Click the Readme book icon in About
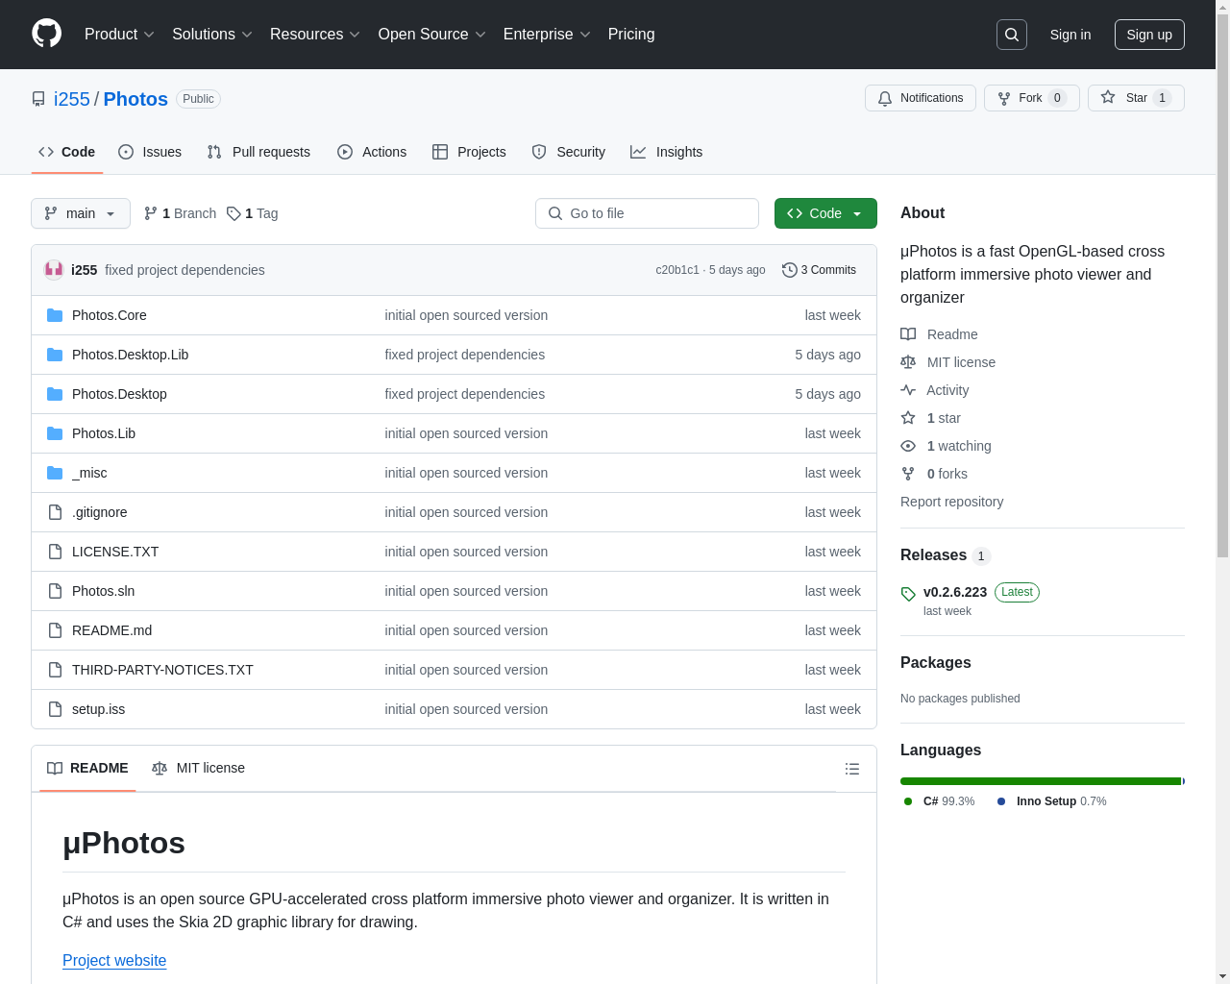Viewport: 1230px width, 984px height. (908, 334)
